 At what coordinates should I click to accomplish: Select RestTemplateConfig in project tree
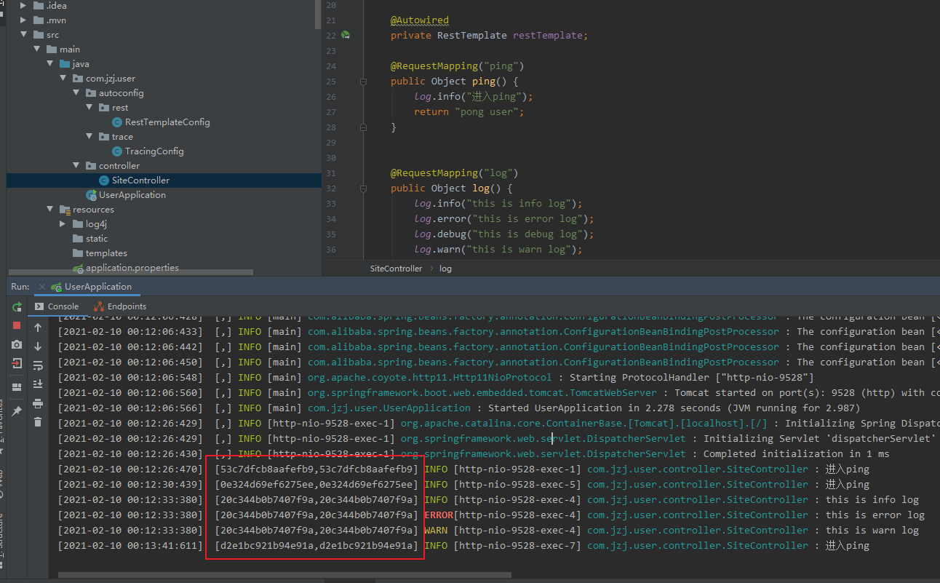[167, 122]
